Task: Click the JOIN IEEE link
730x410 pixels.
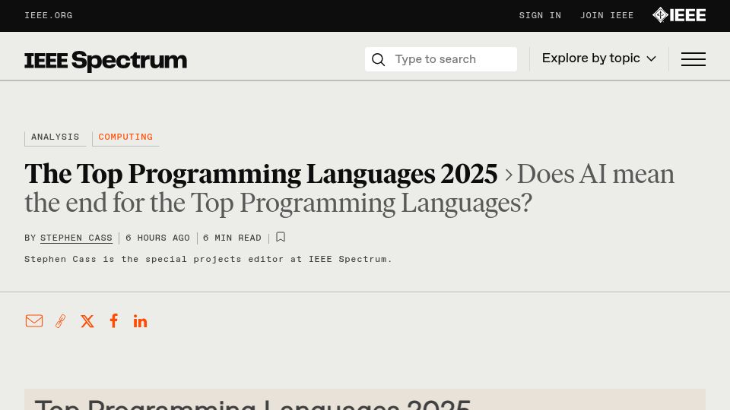Action: tap(607, 16)
